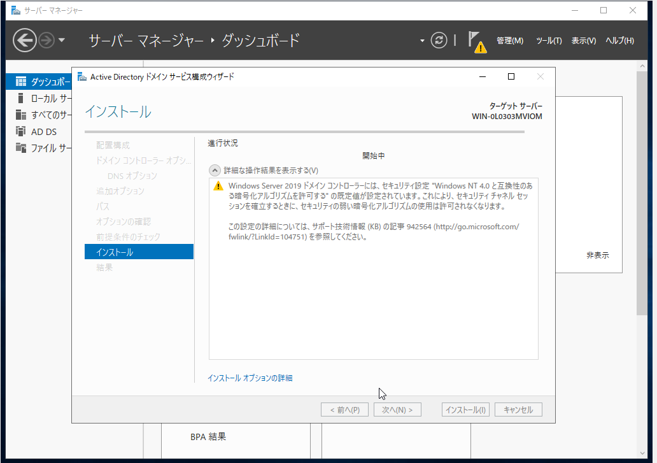Click the 非表示 link in dashboard
Viewport: 657px width, 463px height.
point(598,255)
